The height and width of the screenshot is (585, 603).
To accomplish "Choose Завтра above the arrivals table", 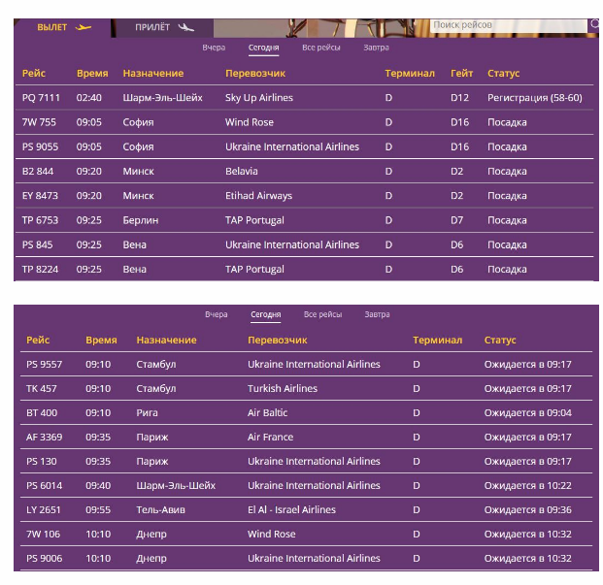I will coord(377,315).
